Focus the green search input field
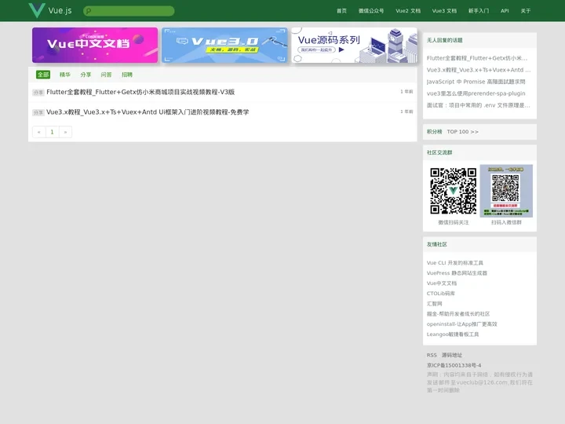 (x=129, y=11)
